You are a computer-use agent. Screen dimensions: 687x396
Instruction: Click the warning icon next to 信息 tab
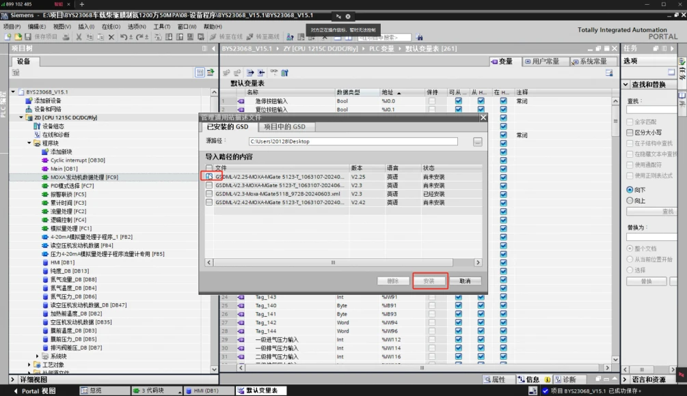coord(548,380)
